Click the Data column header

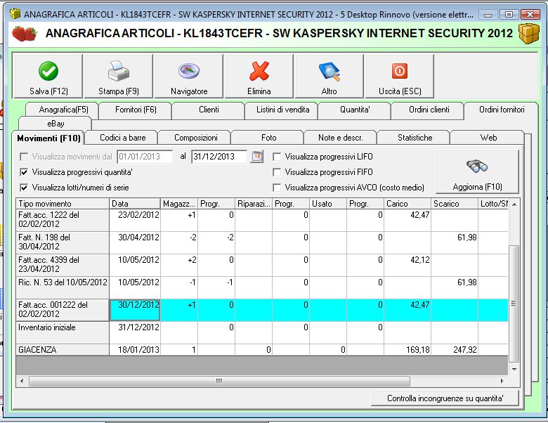pos(135,204)
